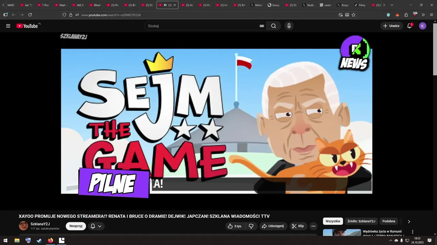Switch to the 7 Poz tab

43,5
